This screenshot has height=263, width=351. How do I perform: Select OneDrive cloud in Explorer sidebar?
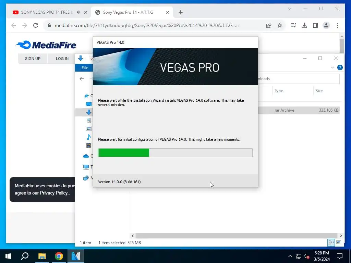[x=86, y=156]
